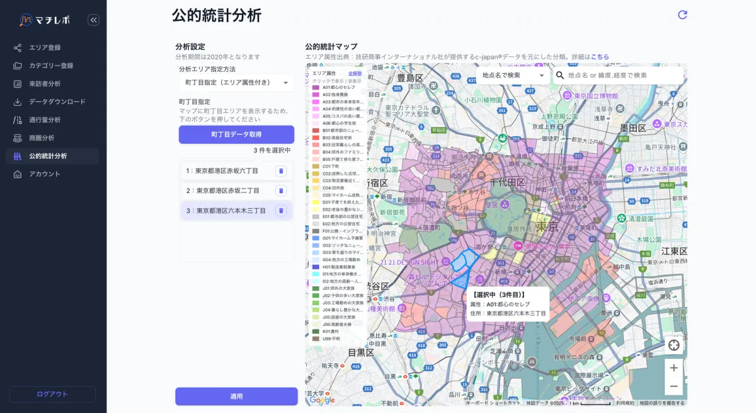Viewport: 756px width, 413px height.
Task: Open 来訪者分析 in the sidebar
Action: point(45,84)
